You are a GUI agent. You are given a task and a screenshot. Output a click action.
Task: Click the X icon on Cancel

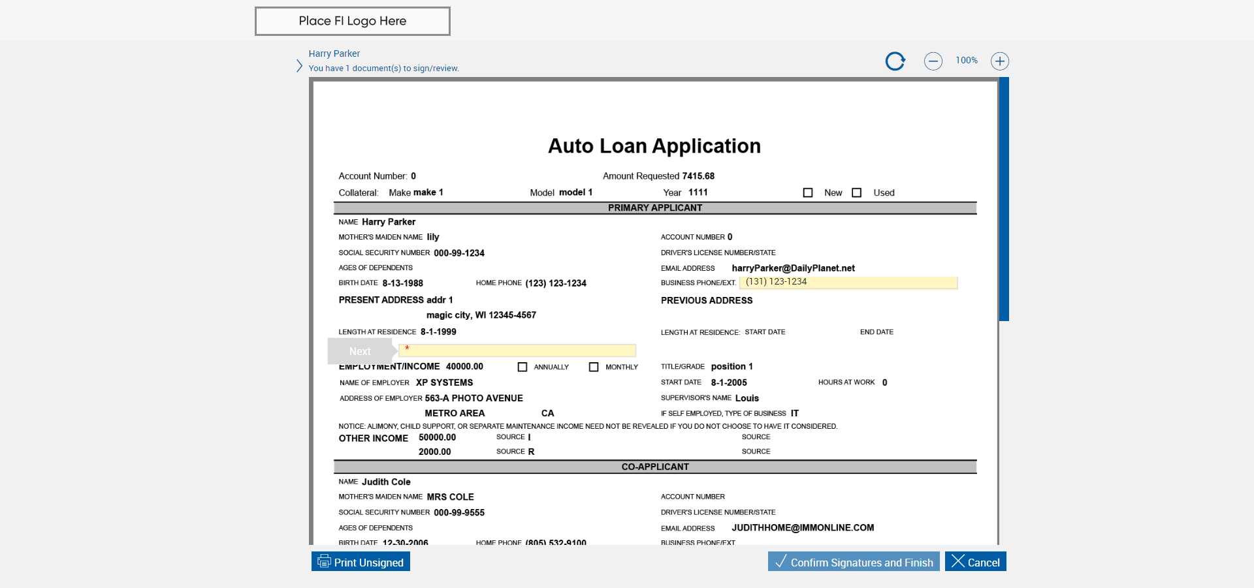tap(957, 561)
